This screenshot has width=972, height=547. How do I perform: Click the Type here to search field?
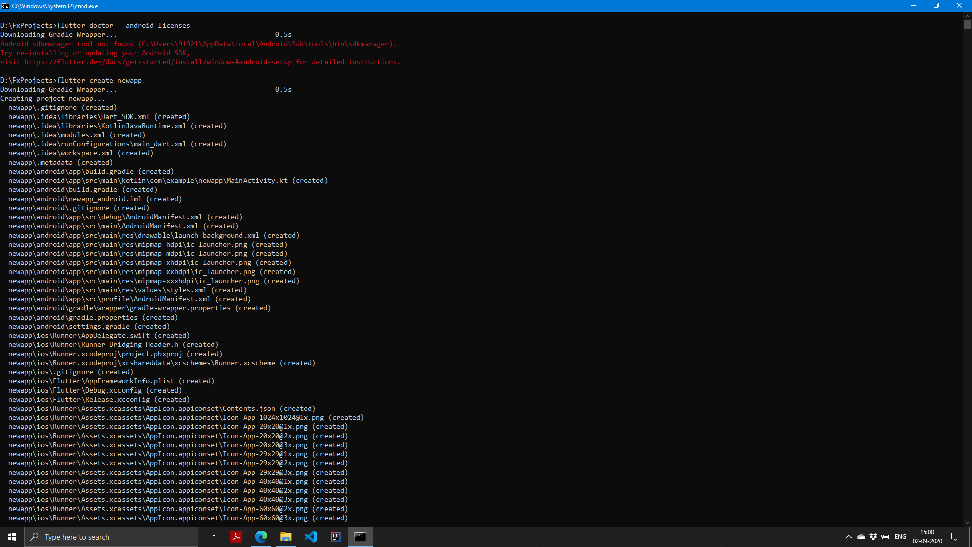(111, 537)
